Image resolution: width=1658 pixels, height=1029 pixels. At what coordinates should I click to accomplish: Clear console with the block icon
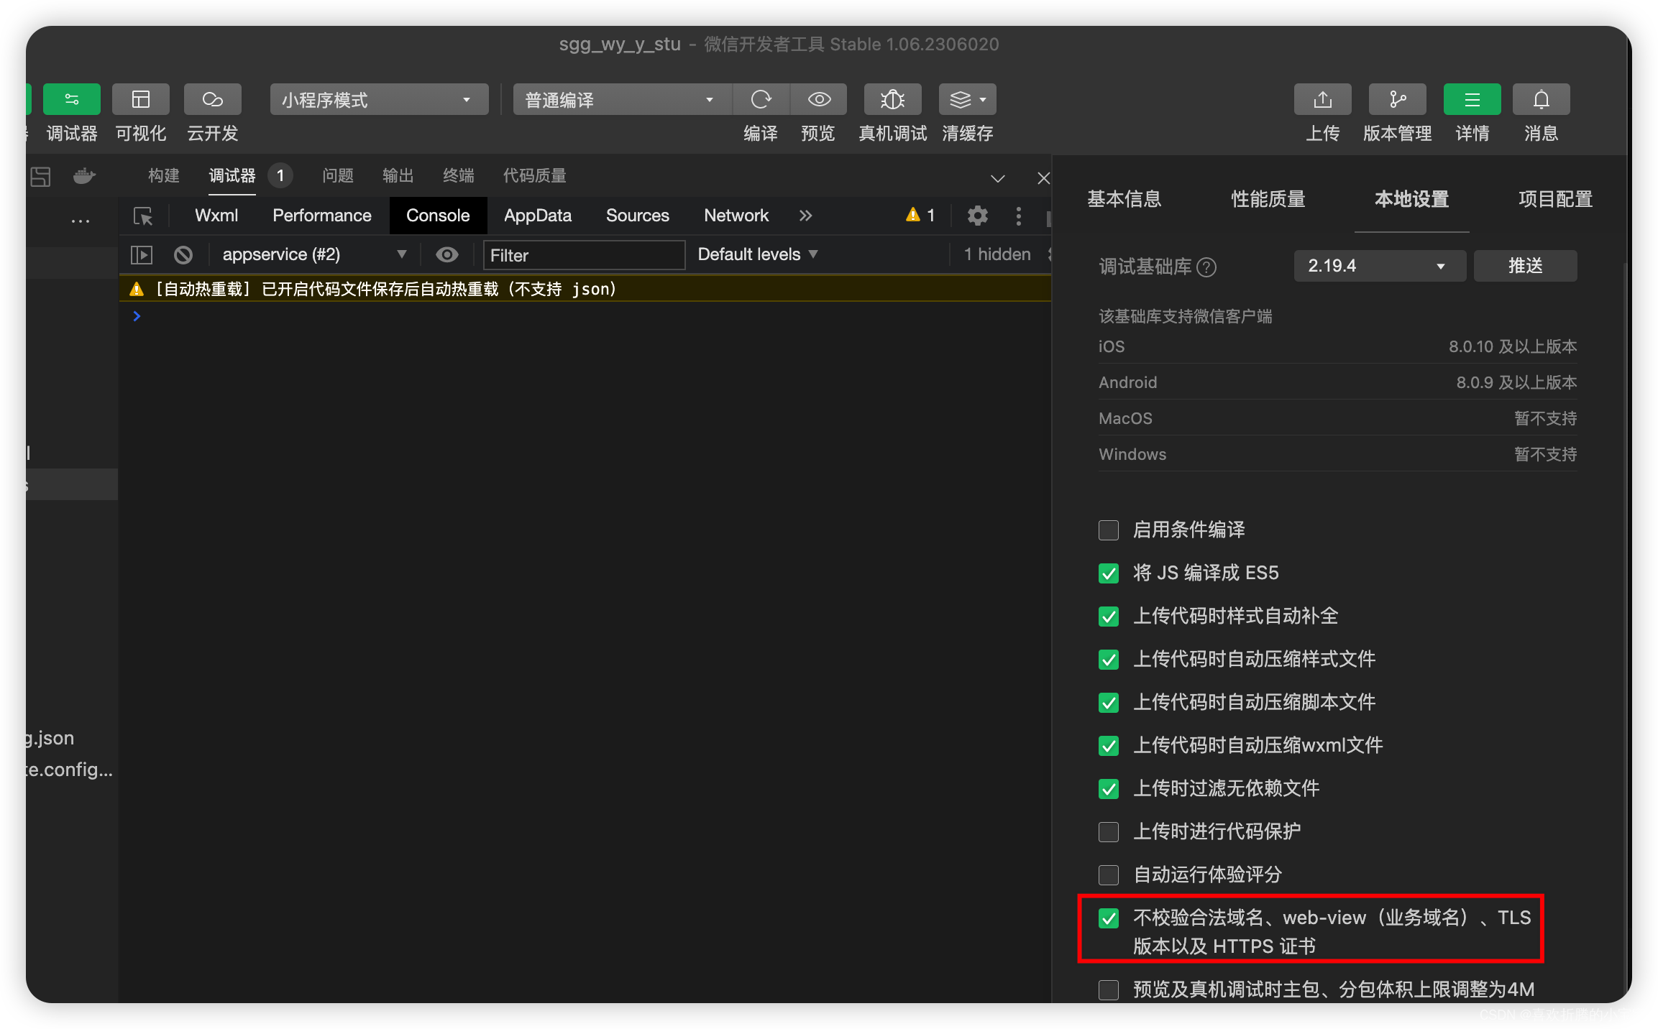(x=183, y=254)
